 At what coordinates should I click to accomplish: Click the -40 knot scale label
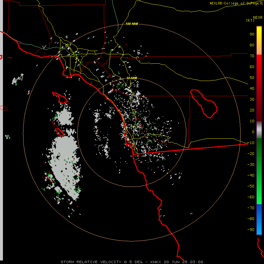[x=251, y=175]
